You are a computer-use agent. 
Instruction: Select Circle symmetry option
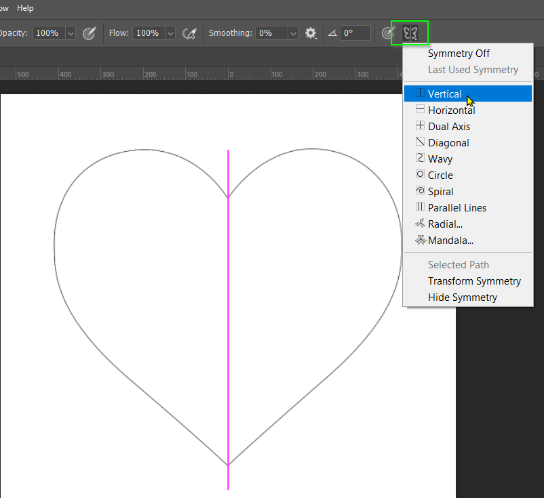[440, 175]
